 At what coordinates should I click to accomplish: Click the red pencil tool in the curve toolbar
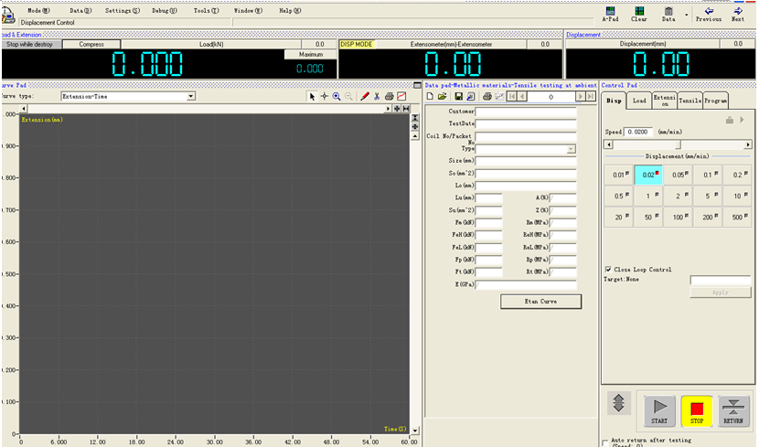pos(364,96)
